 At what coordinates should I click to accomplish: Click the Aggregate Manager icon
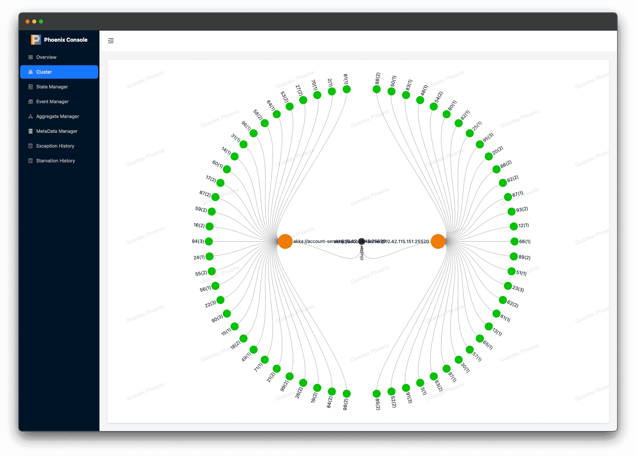pyautogui.click(x=31, y=116)
